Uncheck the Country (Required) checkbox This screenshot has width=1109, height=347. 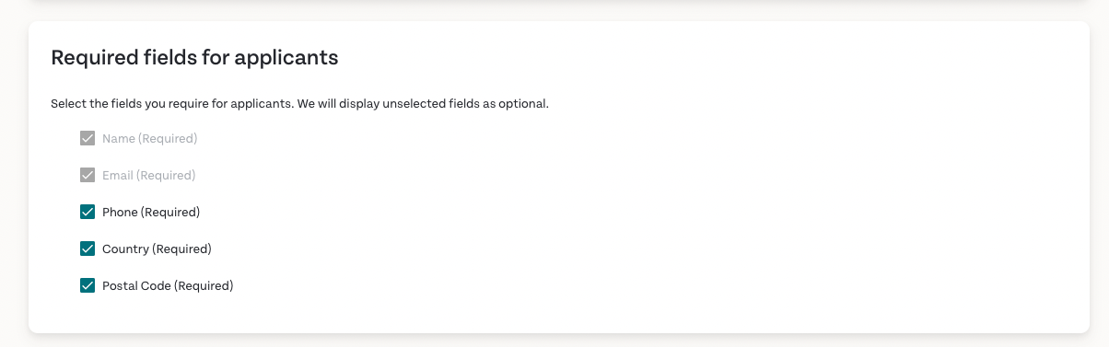coord(88,249)
